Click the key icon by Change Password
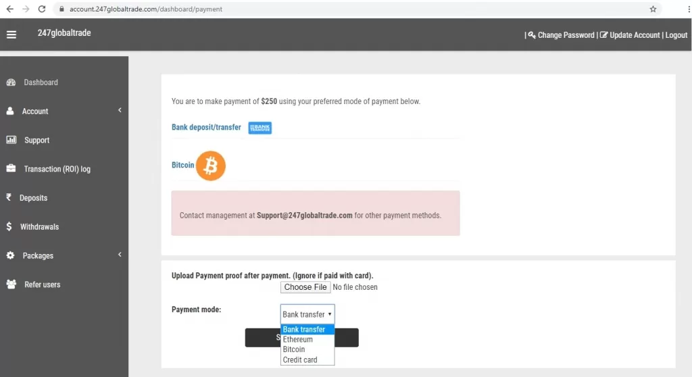Screen dimensions: 692x377 [532, 35]
